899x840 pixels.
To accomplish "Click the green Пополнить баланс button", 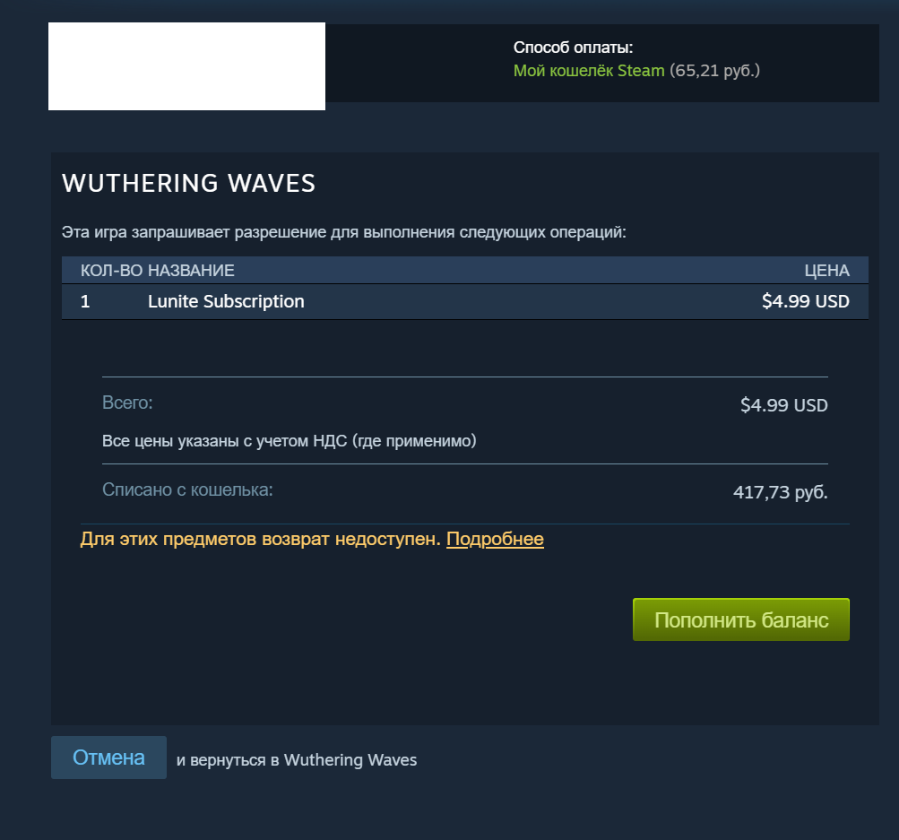I will [x=740, y=619].
